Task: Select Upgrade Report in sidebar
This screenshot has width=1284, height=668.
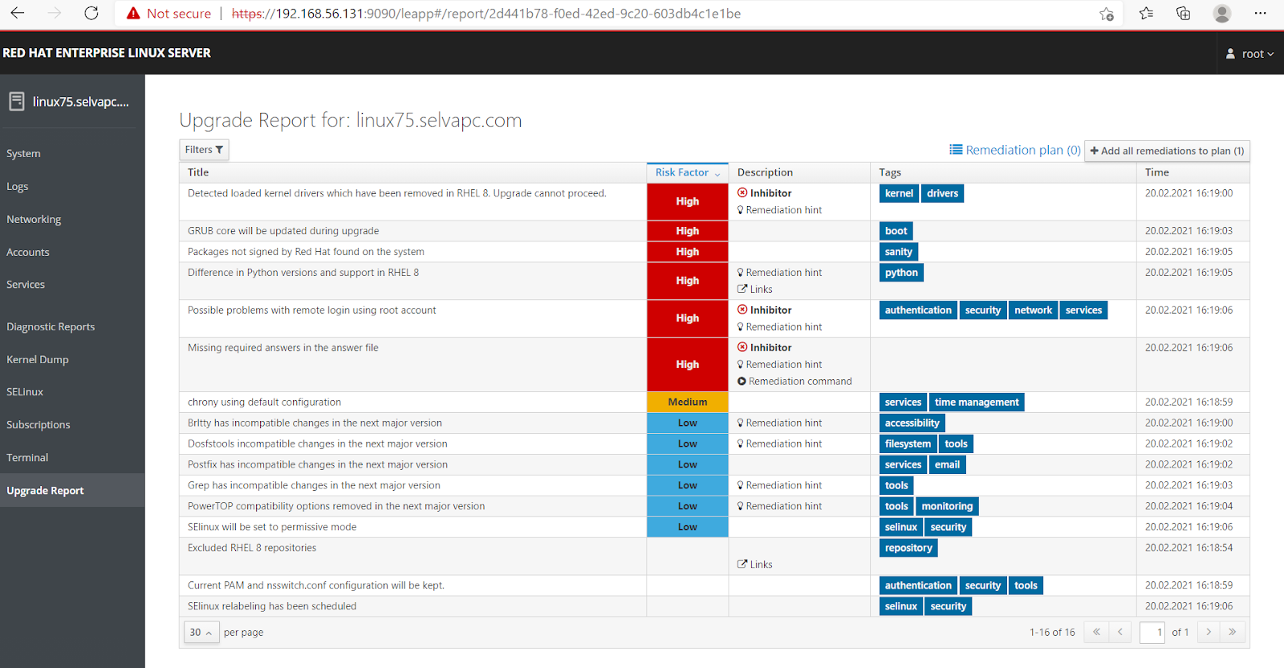Action: [x=72, y=490]
